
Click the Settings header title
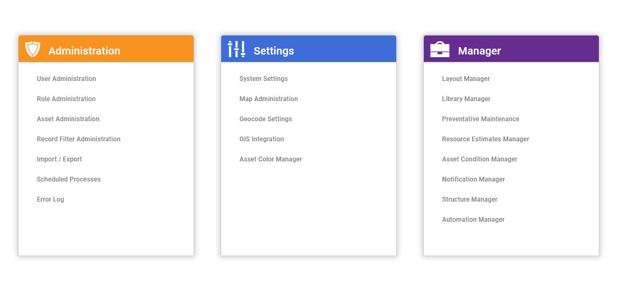pyautogui.click(x=274, y=51)
